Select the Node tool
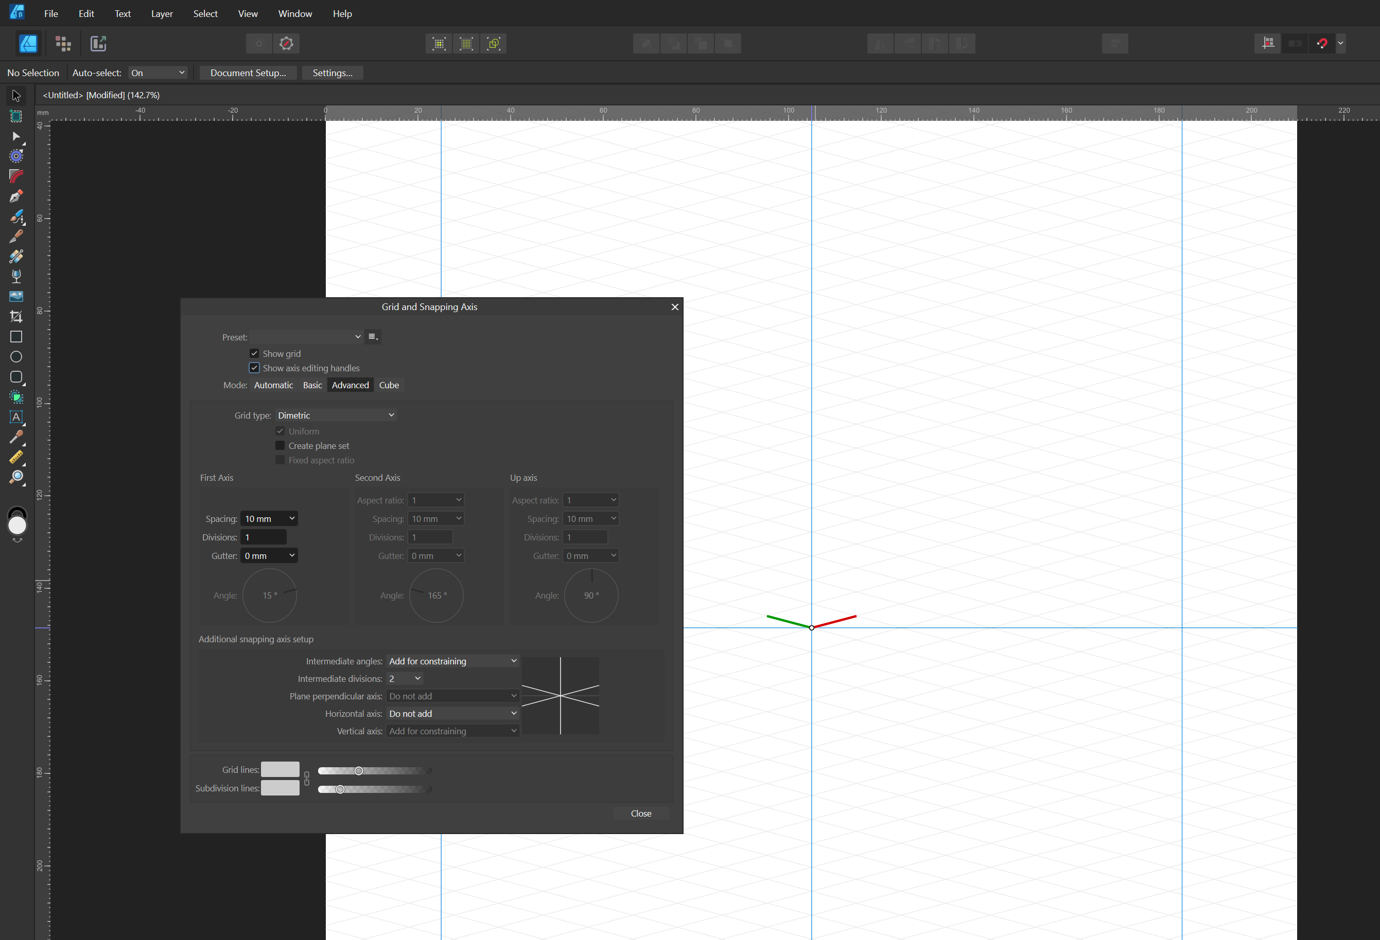Image resolution: width=1380 pixels, height=940 pixels. click(x=16, y=136)
